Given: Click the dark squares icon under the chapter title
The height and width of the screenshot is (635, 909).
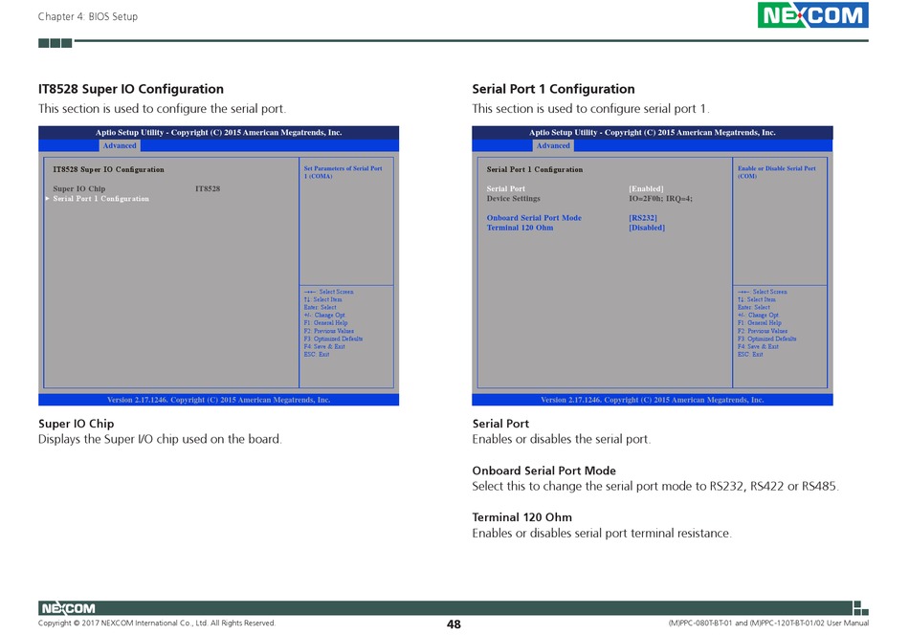Looking at the screenshot, I should pos(55,43).
